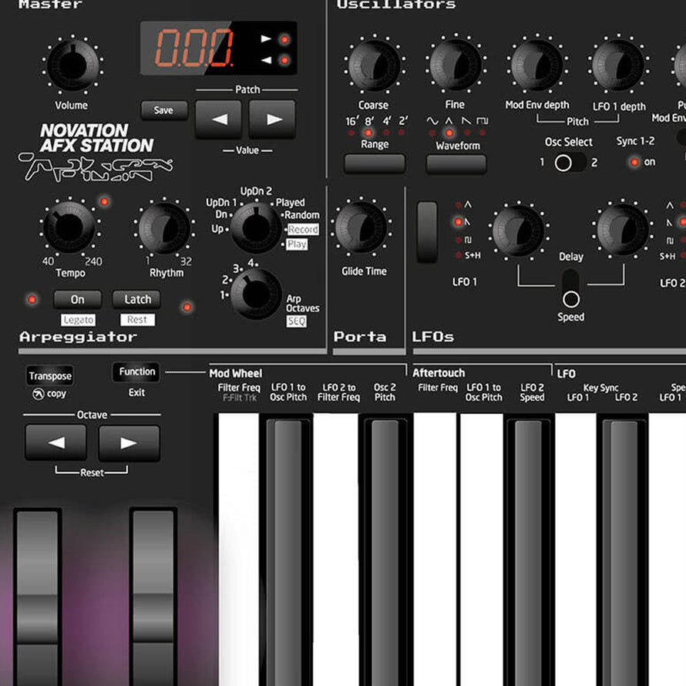Viewport: 686px width, 686px height.
Task: Click the LFO 1 triangle waveform LED
Action: click(459, 205)
